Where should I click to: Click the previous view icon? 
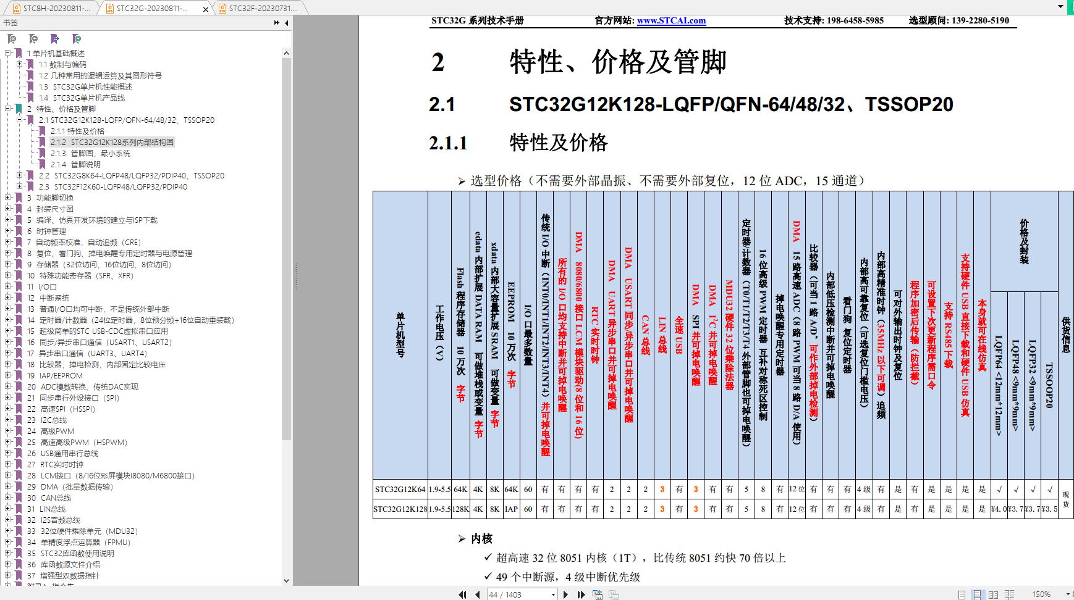pos(597,594)
